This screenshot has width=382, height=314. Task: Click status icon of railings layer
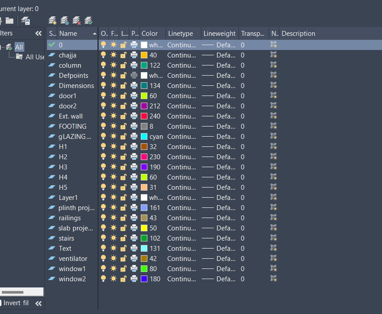pyautogui.click(x=52, y=218)
